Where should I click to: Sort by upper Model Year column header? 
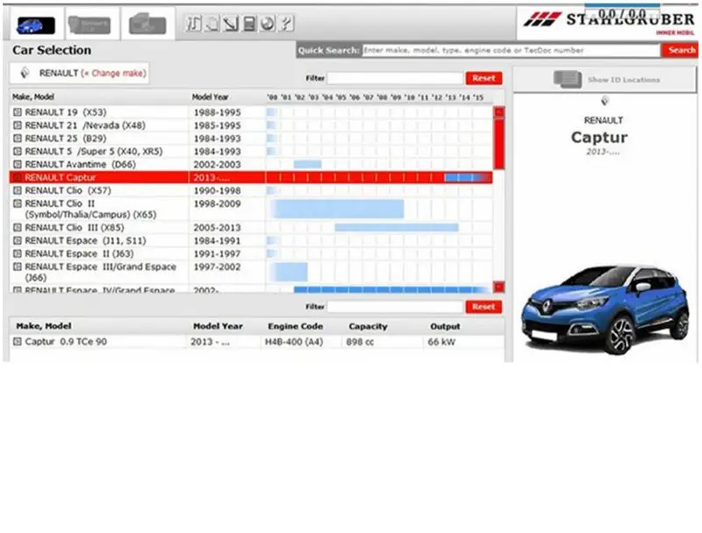click(x=210, y=97)
